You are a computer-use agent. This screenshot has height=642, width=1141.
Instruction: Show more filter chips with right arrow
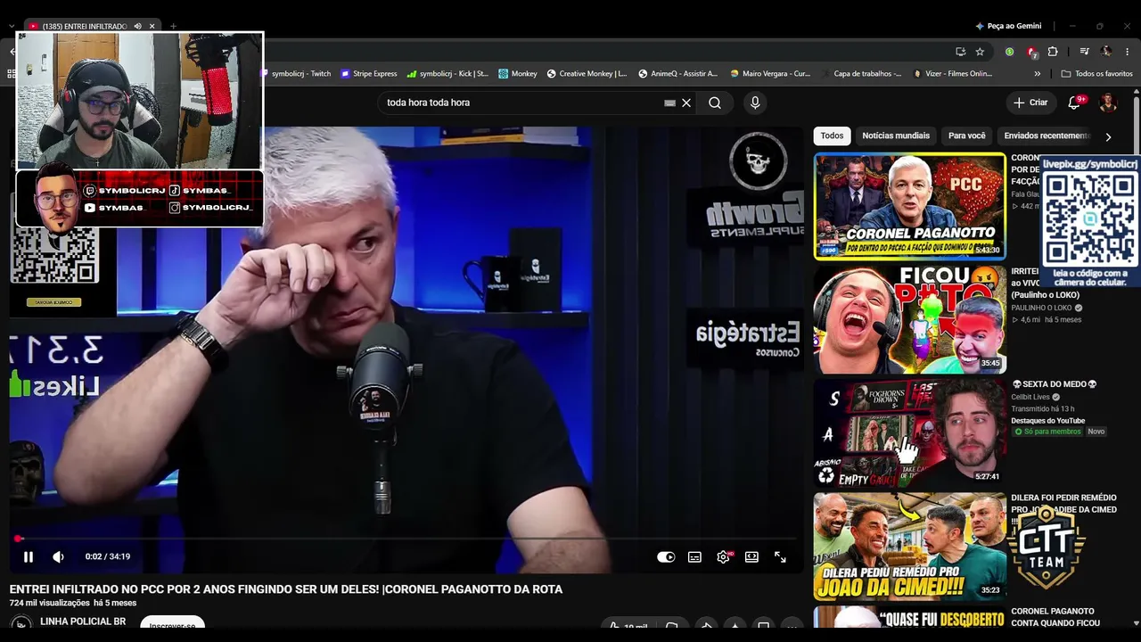point(1108,136)
